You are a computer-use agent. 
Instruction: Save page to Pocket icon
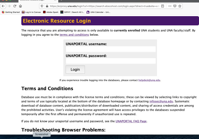tap(175, 6)
